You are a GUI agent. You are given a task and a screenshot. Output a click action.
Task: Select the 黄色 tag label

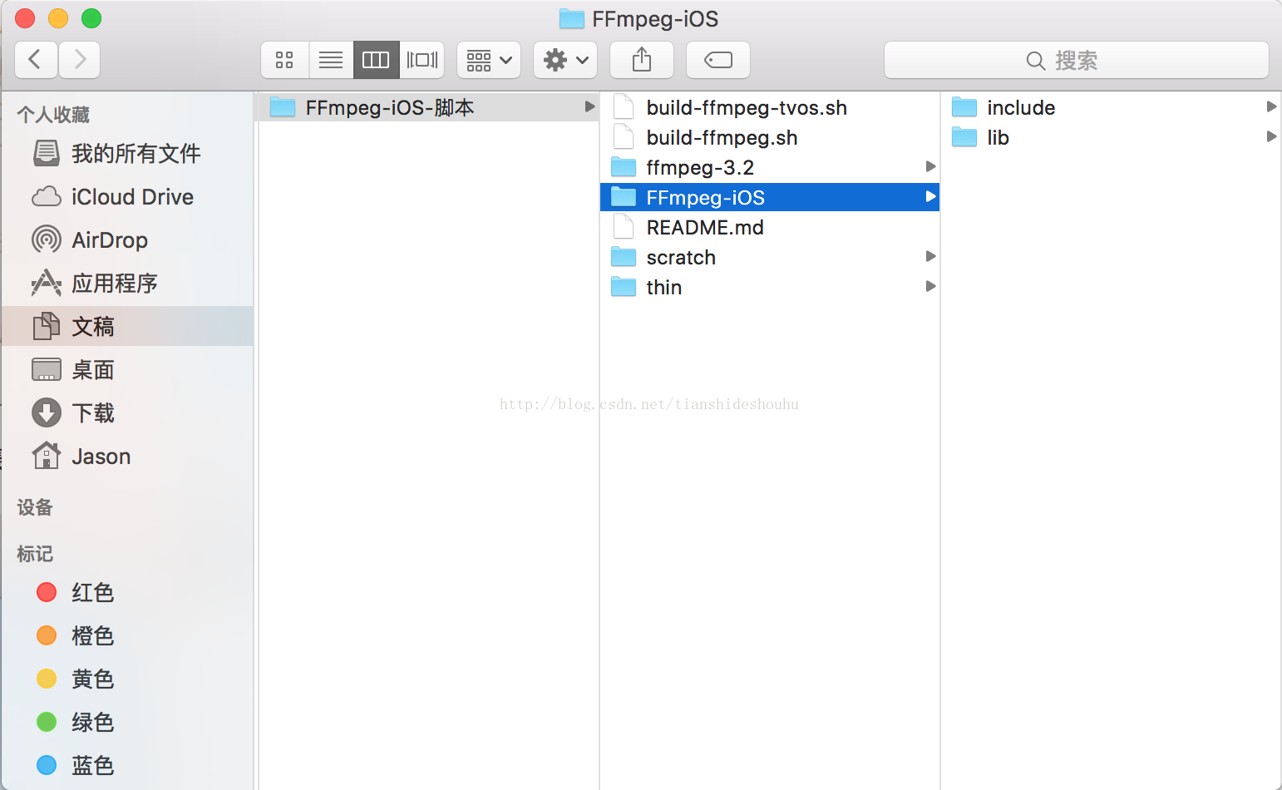point(93,679)
